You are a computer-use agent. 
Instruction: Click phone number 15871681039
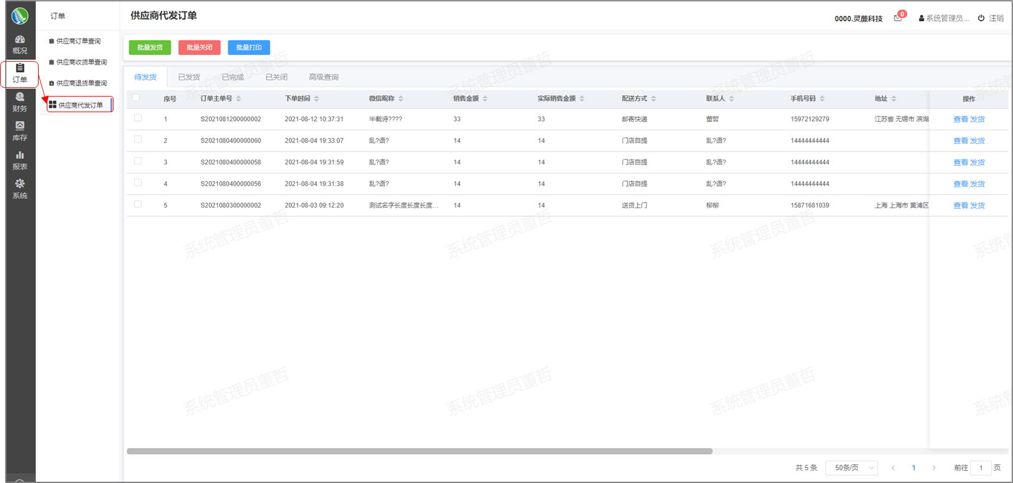click(x=810, y=205)
